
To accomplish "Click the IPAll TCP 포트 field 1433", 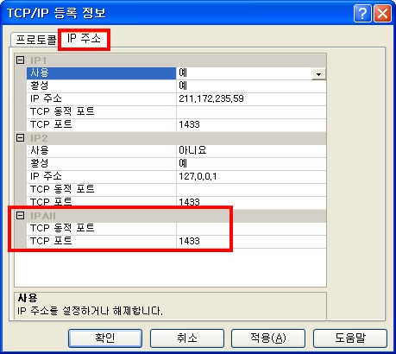I will (x=251, y=241).
